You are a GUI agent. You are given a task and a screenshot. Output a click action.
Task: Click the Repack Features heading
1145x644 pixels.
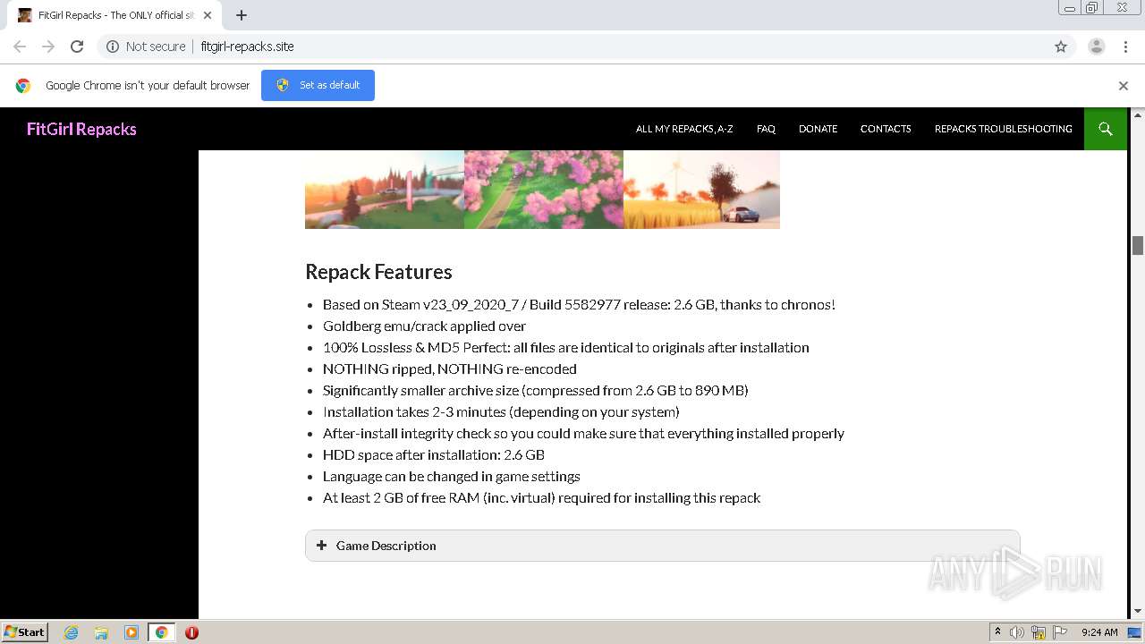click(x=378, y=272)
